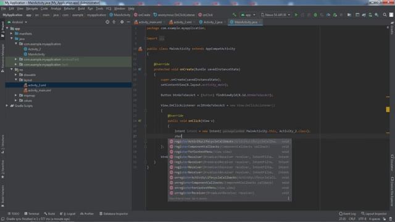The image size is (395, 222).
Task: Open the app run configuration dropdown
Action: (248, 15)
